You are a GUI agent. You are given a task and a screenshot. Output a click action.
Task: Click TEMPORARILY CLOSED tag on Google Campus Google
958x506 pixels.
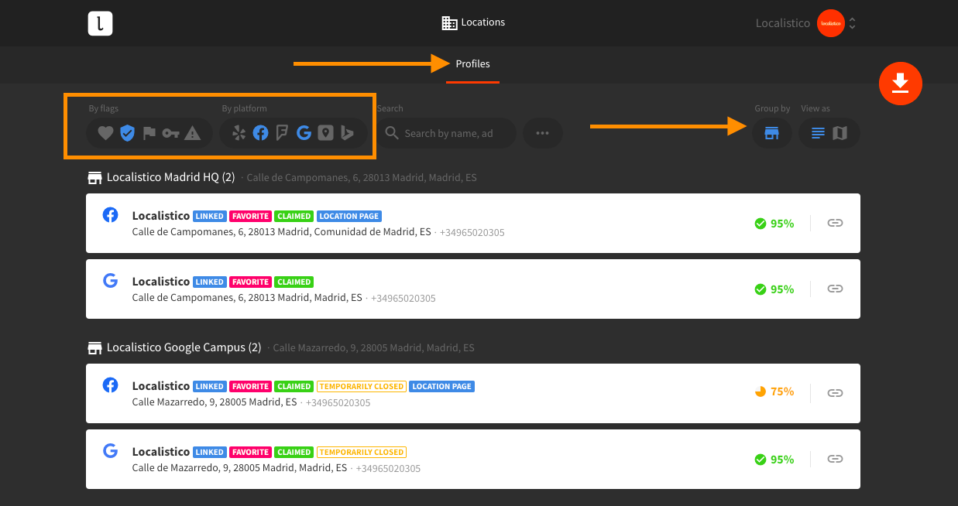click(x=361, y=452)
